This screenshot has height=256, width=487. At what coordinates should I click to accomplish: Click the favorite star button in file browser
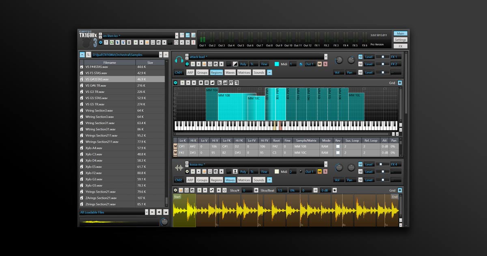tap(166, 54)
